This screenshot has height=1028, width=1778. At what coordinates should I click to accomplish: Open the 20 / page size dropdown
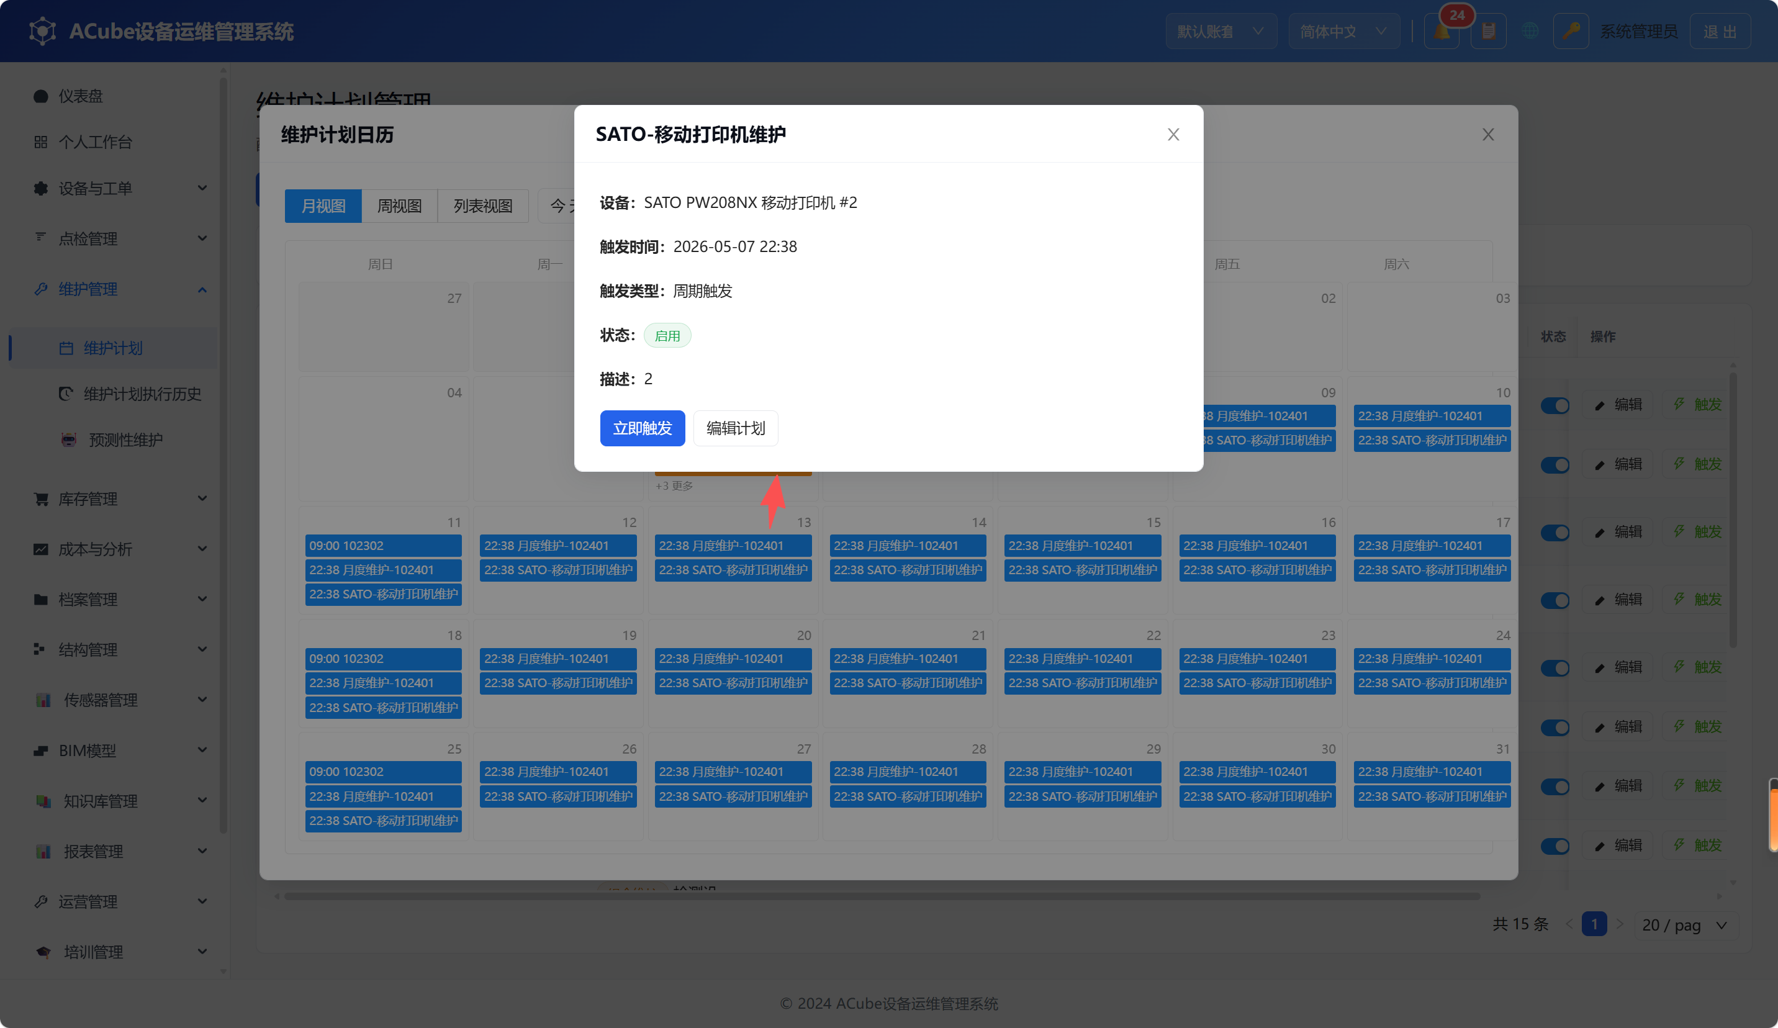(1685, 925)
